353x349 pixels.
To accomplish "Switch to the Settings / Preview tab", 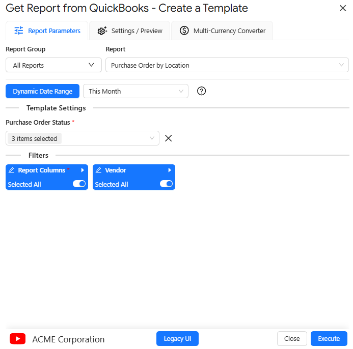I will 130,31.
